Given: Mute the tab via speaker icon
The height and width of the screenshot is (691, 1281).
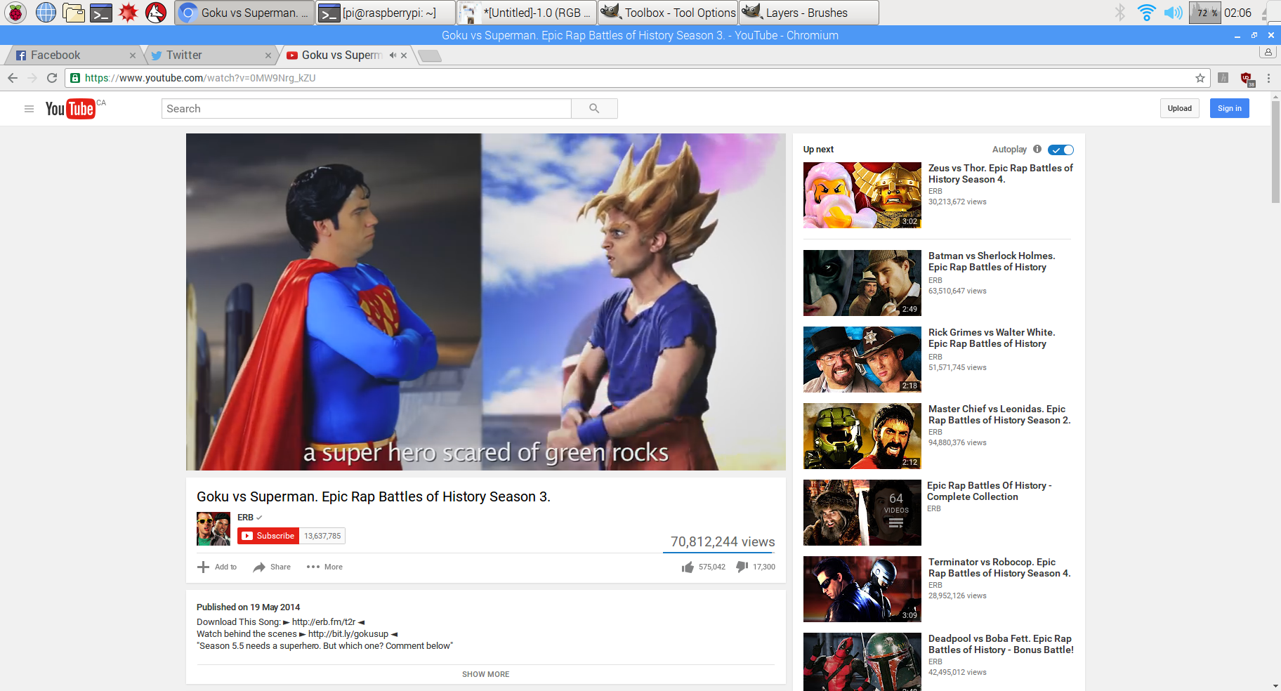Looking at the screenshot, I should 393,55.
